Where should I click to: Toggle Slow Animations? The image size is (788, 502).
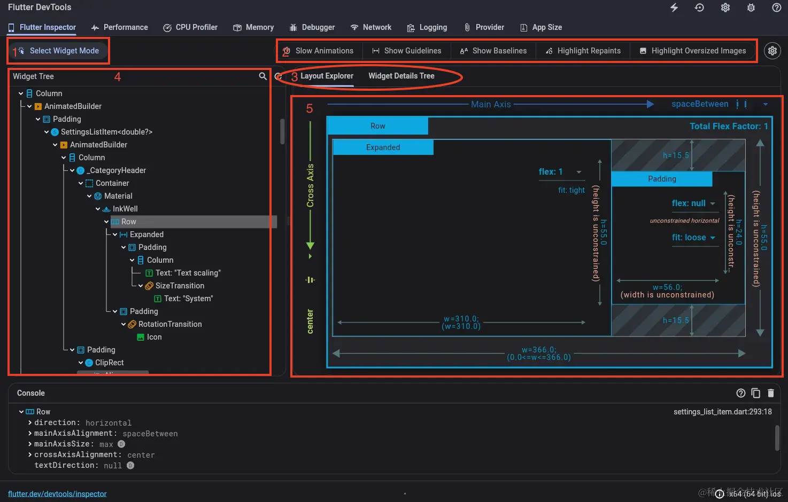[319, 51]
